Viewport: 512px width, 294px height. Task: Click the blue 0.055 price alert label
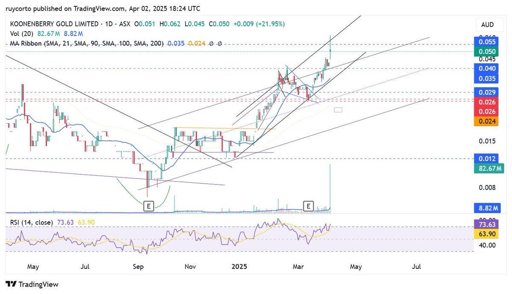coord(486,41)
